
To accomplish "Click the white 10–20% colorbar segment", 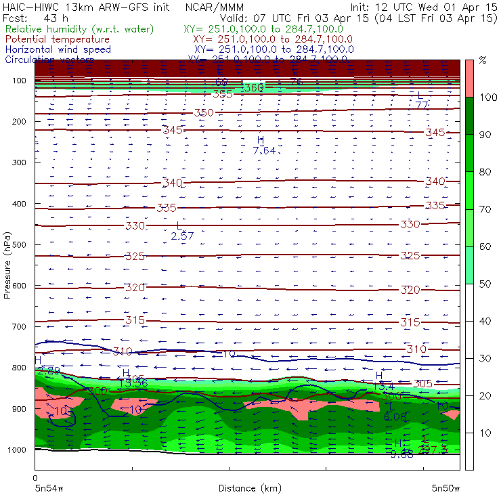I will coord(469,414).
